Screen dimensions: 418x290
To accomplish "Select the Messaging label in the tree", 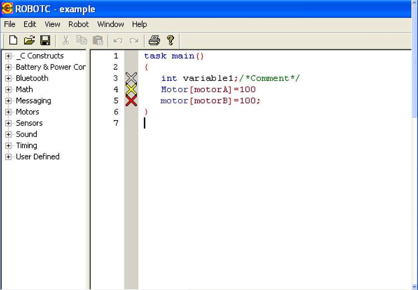I will coord(33,100).
